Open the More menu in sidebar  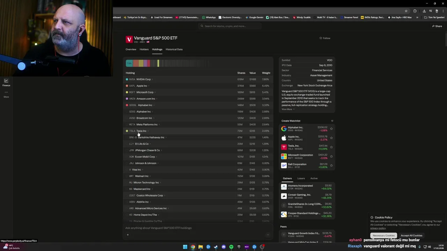(x=6, y=94)
